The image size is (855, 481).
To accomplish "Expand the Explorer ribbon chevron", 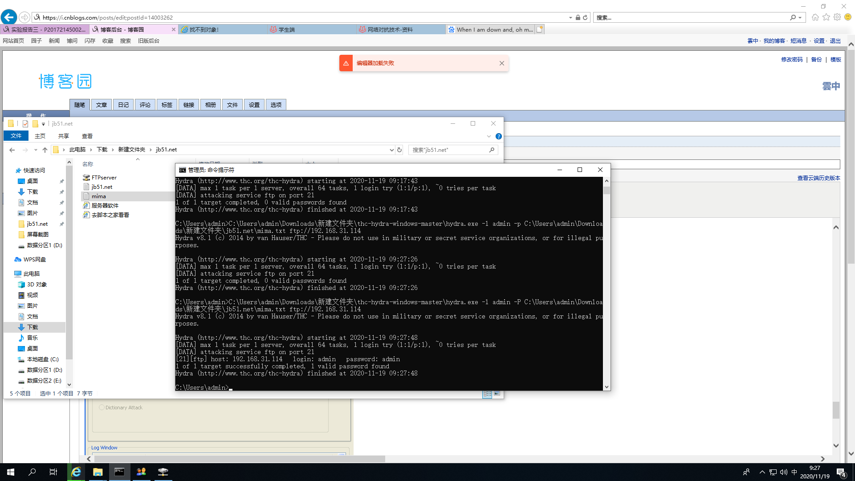I will [x=489, y=136].
